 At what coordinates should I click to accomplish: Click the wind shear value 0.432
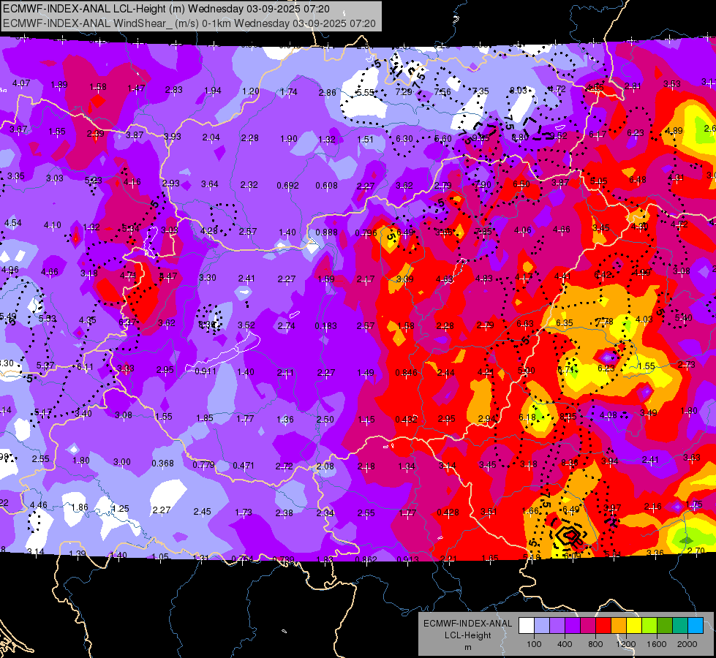click(x=407, y=419)
